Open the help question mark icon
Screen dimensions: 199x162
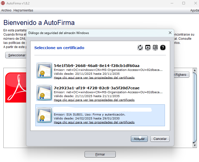pyautogui.click(x=163, y=48)
